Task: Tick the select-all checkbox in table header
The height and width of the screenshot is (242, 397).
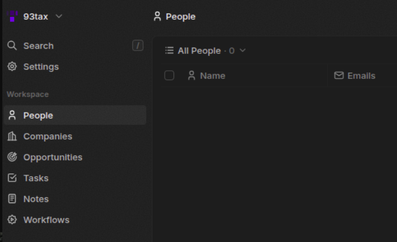Action: 169,75
